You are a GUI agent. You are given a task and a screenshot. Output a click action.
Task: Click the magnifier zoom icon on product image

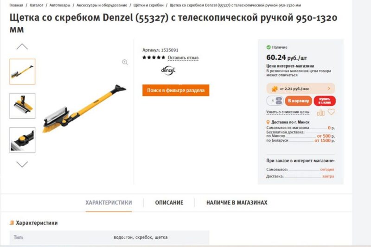125,62
